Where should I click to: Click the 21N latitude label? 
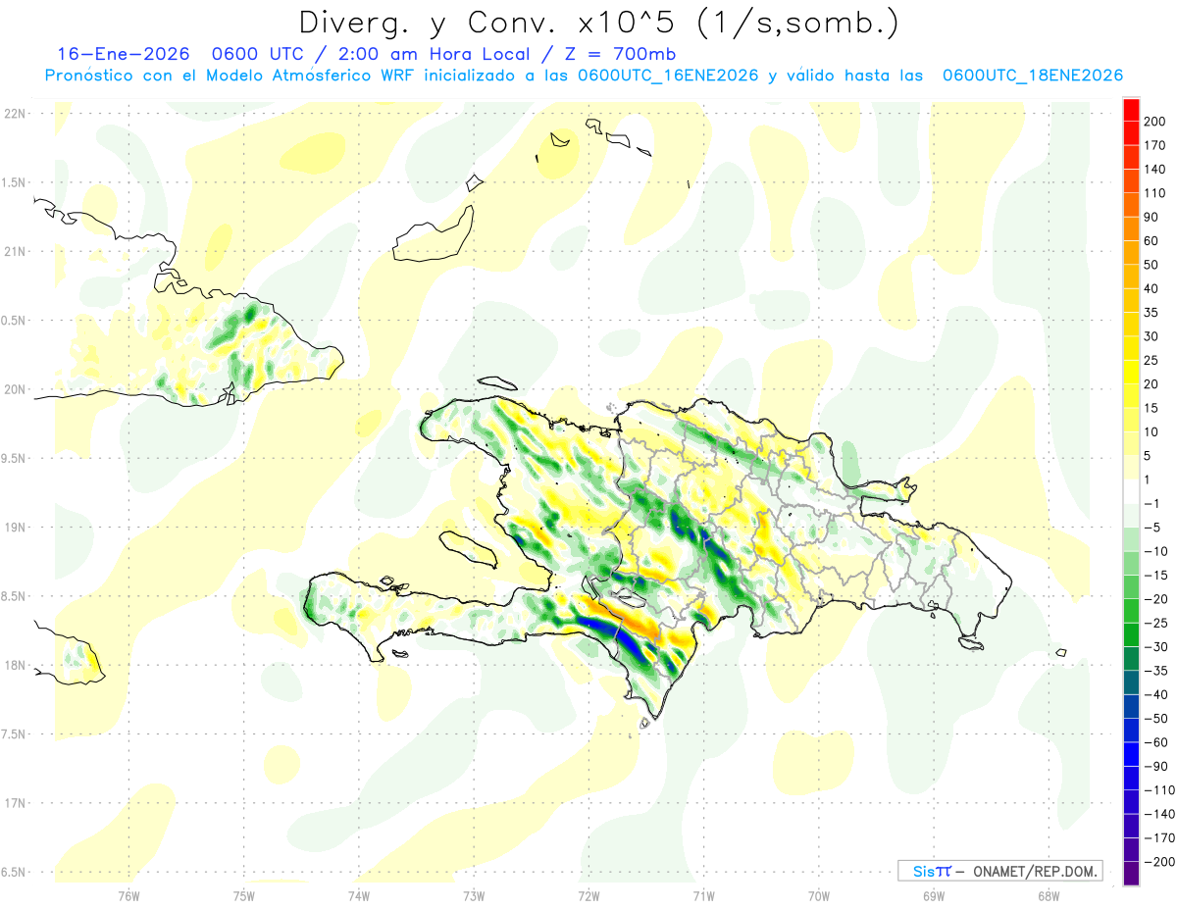[14, 251]
